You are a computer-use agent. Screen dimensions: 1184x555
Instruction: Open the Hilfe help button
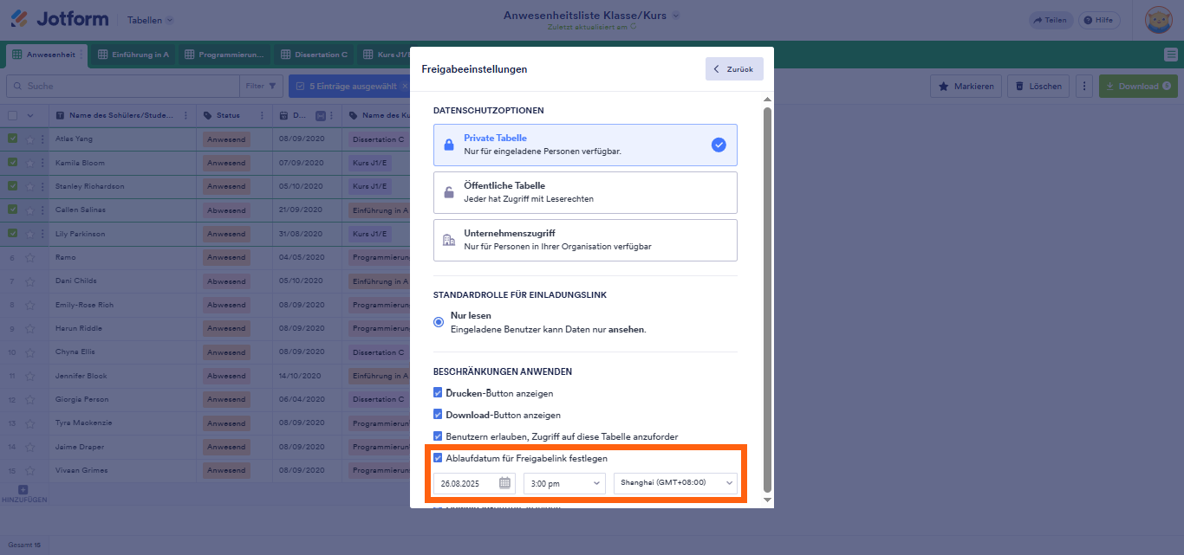[x=1098, y=20]
